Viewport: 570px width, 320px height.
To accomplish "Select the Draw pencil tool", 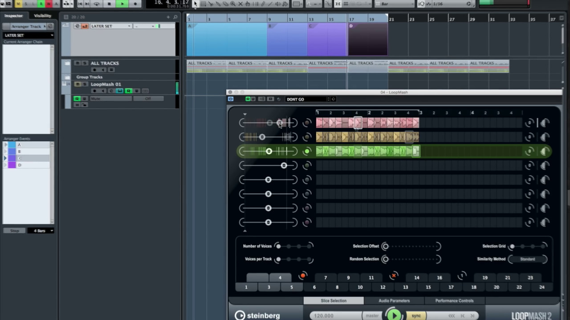I will [x=263, y=4].
